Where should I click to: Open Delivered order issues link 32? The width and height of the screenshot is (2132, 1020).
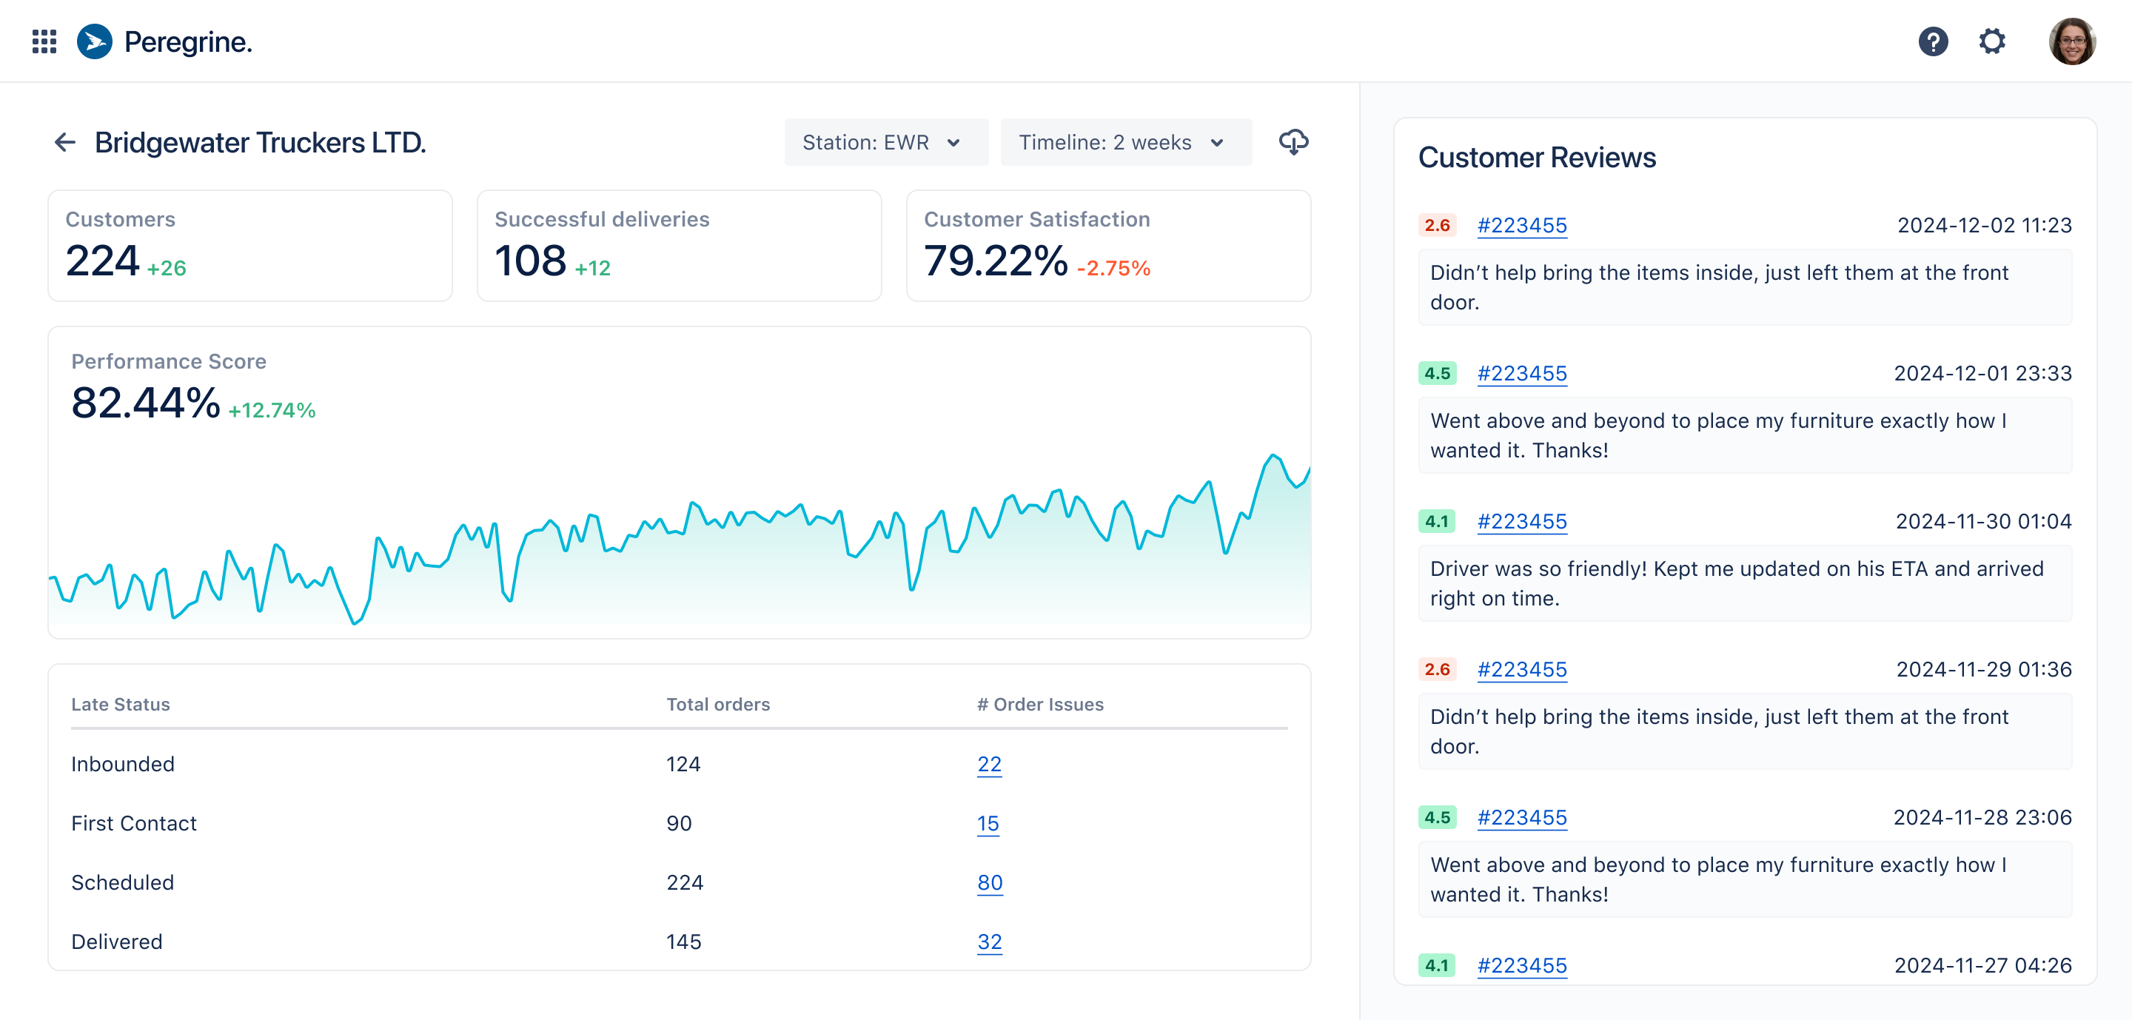[x=989, y=942]
